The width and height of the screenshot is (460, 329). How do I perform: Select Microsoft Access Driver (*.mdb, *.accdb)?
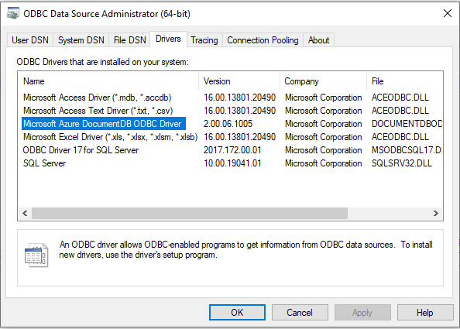(x=97, y=98)
